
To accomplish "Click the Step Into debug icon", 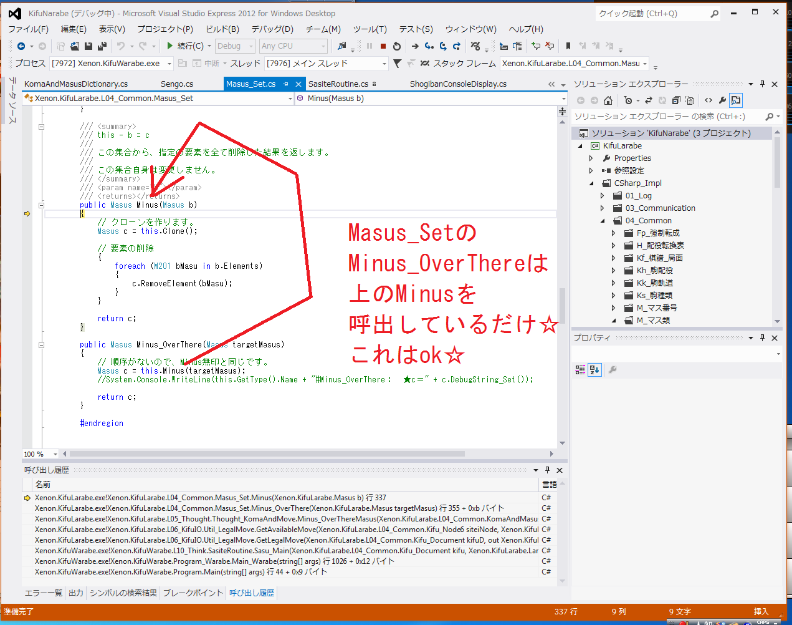I will (x=429, y=46).
